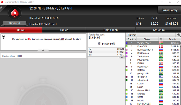Click the broadcast antenna news icon
The height and width of the screenshot is (105, 181).
(3, 37)
